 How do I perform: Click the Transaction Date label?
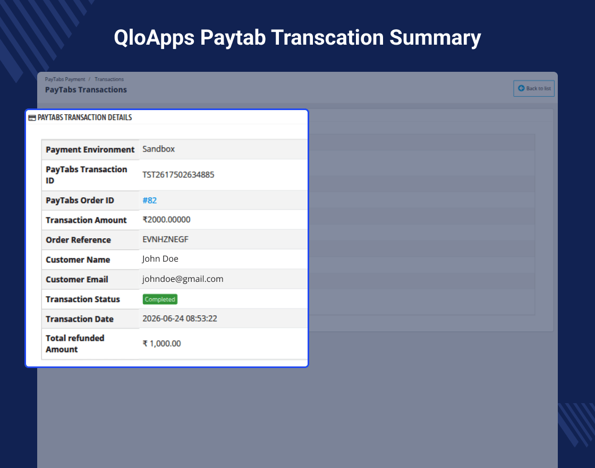[x=79, y=319]
